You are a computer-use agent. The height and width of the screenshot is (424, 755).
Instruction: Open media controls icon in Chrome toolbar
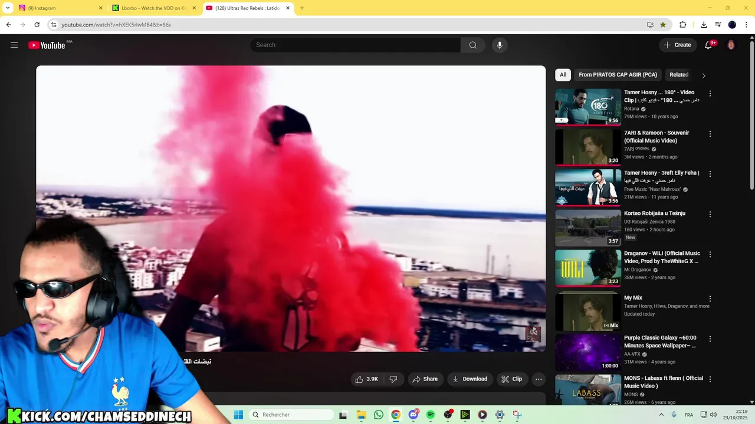click(718, 25)
